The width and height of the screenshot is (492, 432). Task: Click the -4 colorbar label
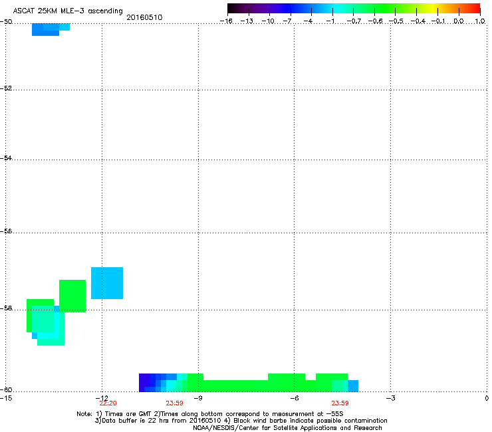coord(308,21)
